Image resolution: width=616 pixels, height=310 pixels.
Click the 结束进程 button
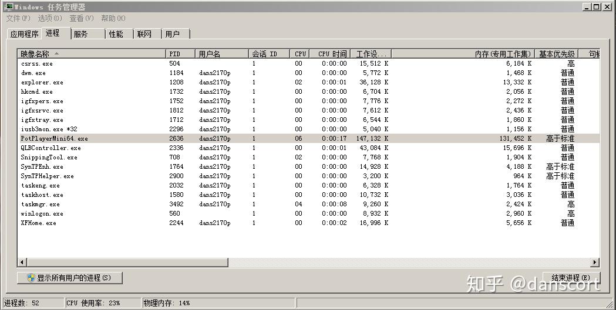[571, 278]
